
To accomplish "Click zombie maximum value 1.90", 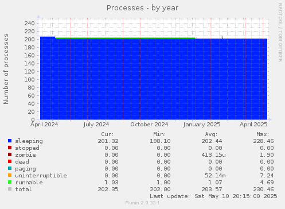I will click(267, 155).
